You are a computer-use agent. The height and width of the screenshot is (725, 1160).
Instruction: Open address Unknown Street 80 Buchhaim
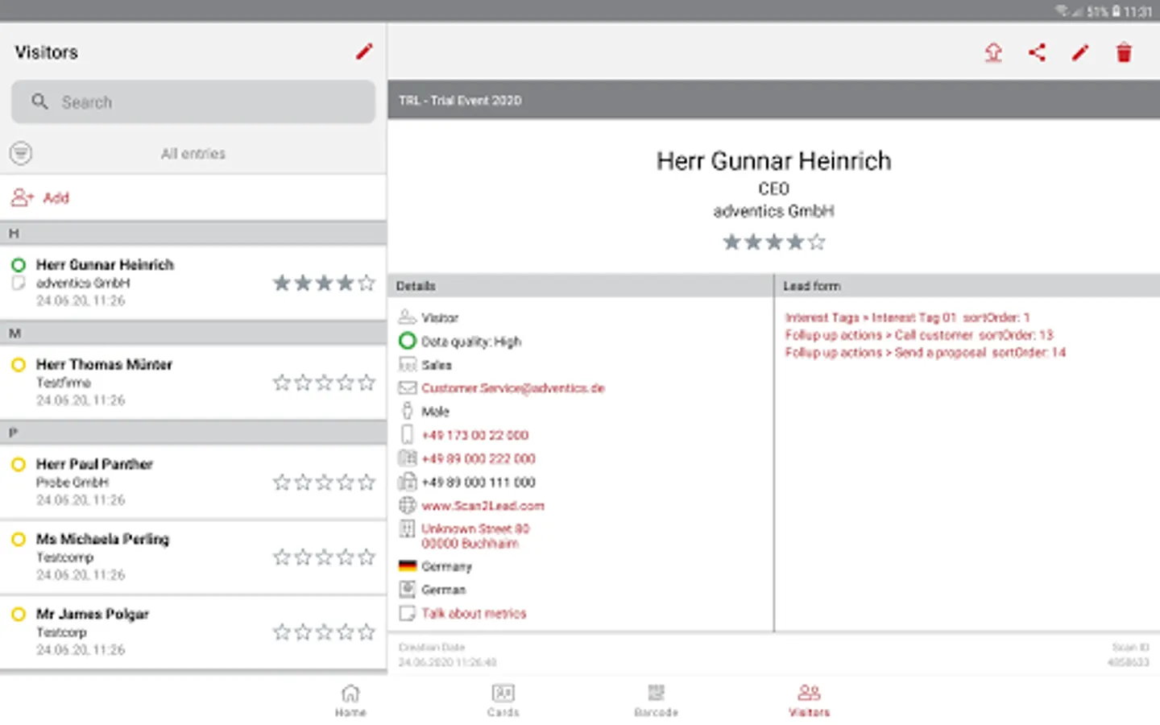[x=475, y=536]
